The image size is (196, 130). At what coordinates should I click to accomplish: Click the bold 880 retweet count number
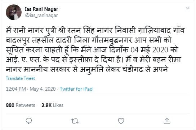(10, 105)
